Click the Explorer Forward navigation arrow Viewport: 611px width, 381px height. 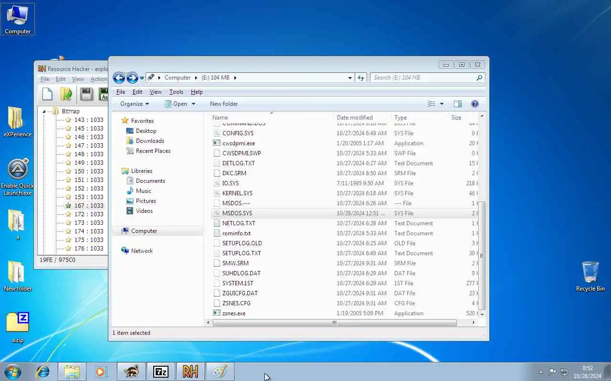pos(132,78)
